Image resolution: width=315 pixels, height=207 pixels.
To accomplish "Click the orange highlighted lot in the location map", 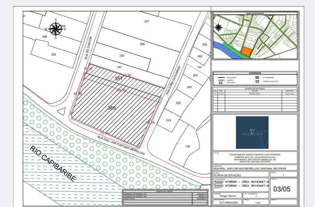I will tap(246, 52).
